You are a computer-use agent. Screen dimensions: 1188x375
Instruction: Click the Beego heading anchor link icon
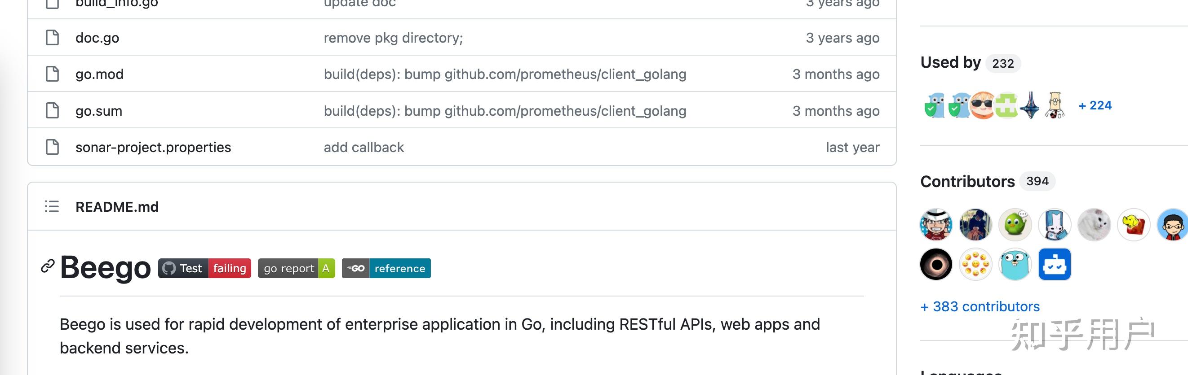coord(48,266)
